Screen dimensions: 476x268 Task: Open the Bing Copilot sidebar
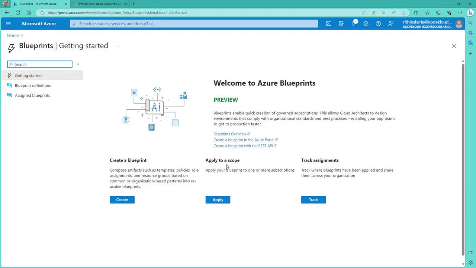pyautogui.click(x=470, y=13)
